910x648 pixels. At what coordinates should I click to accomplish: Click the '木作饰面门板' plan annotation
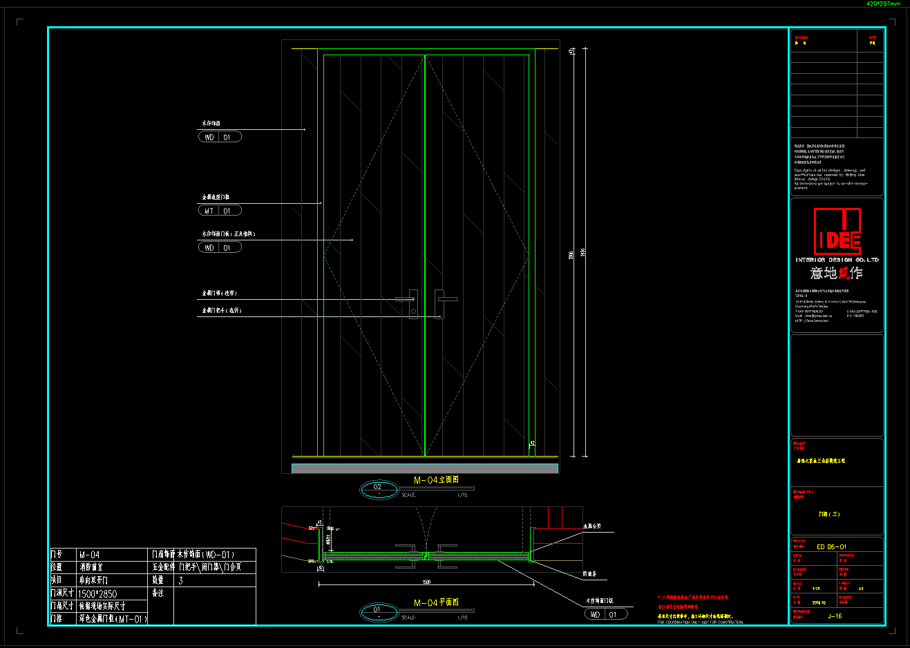coord(599,600)
